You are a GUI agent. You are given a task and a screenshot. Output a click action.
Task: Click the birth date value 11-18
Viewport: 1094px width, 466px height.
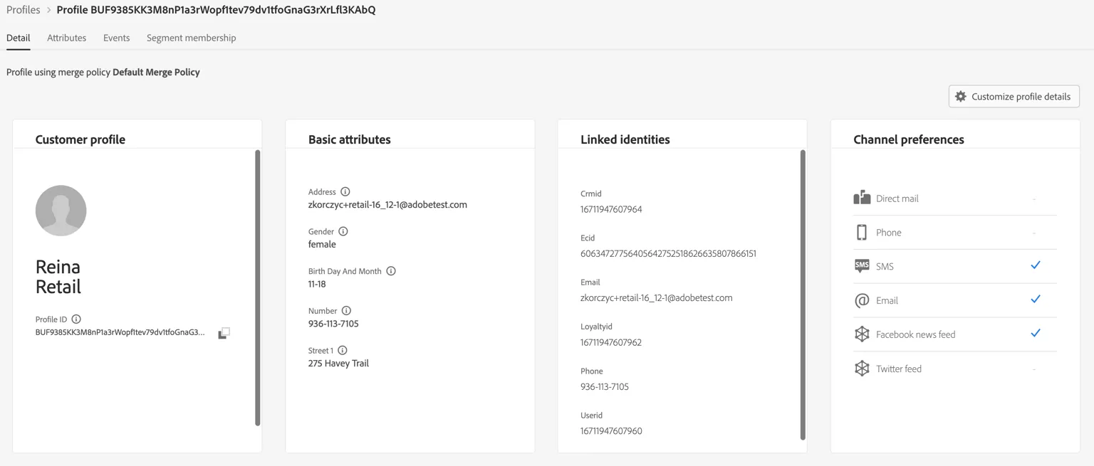click(317, 284)
